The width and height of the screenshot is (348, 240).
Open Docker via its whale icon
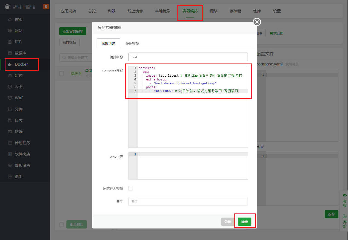pyautogui.click(x=10, y=64)
